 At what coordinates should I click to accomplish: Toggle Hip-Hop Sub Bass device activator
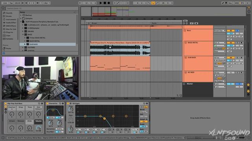click(x=6, y=103)
